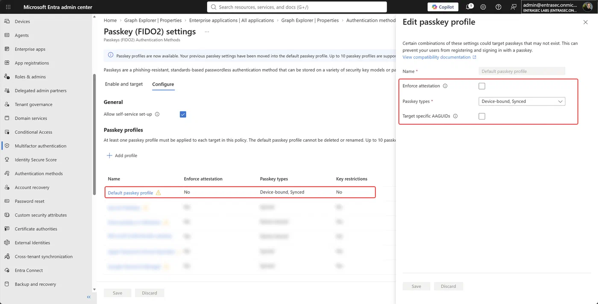Click Device-bound, Synced cell in default row
Image resolution: width=598 pixels, height=304 pixels.
(x=282, y=192)
